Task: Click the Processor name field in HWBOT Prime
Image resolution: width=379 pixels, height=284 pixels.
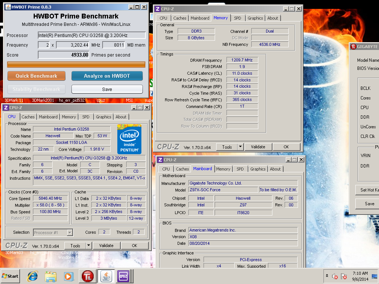Action: tap(92, 35)
